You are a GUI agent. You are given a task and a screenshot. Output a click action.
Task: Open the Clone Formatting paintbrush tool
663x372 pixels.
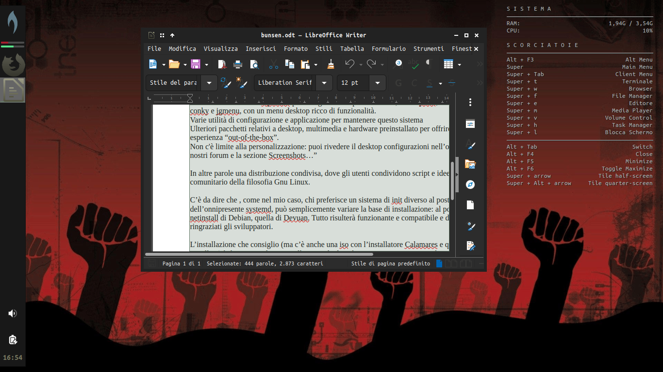(x=331, y=64)
